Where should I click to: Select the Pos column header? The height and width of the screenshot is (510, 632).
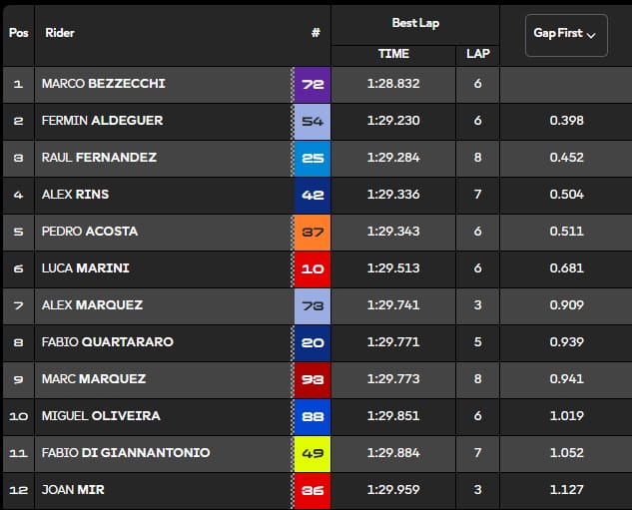[18, 33]
